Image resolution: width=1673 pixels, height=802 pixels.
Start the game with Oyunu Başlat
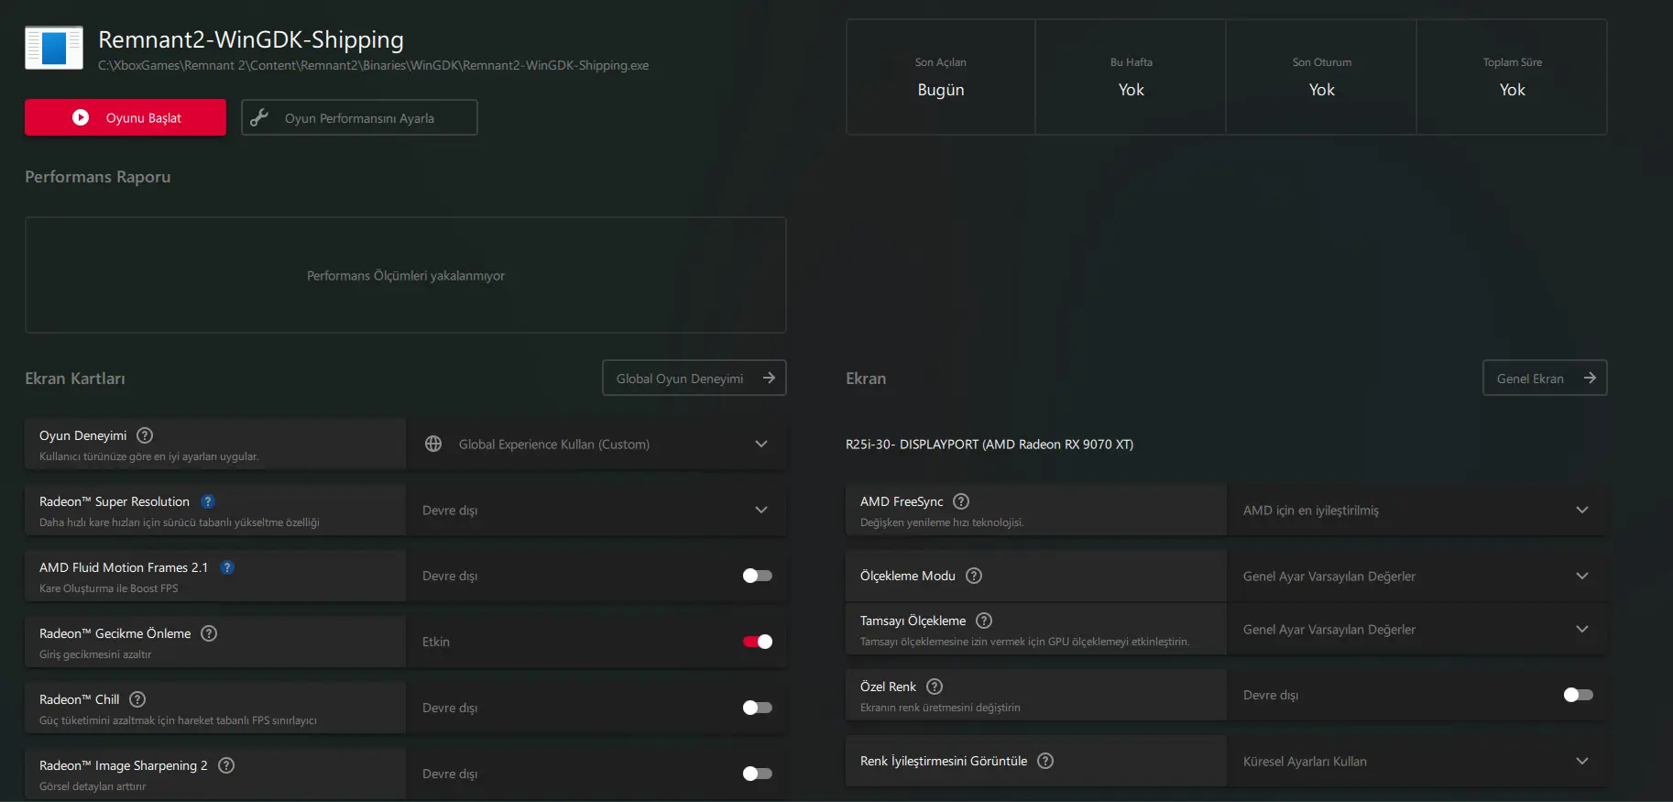[x=126, y=117]
